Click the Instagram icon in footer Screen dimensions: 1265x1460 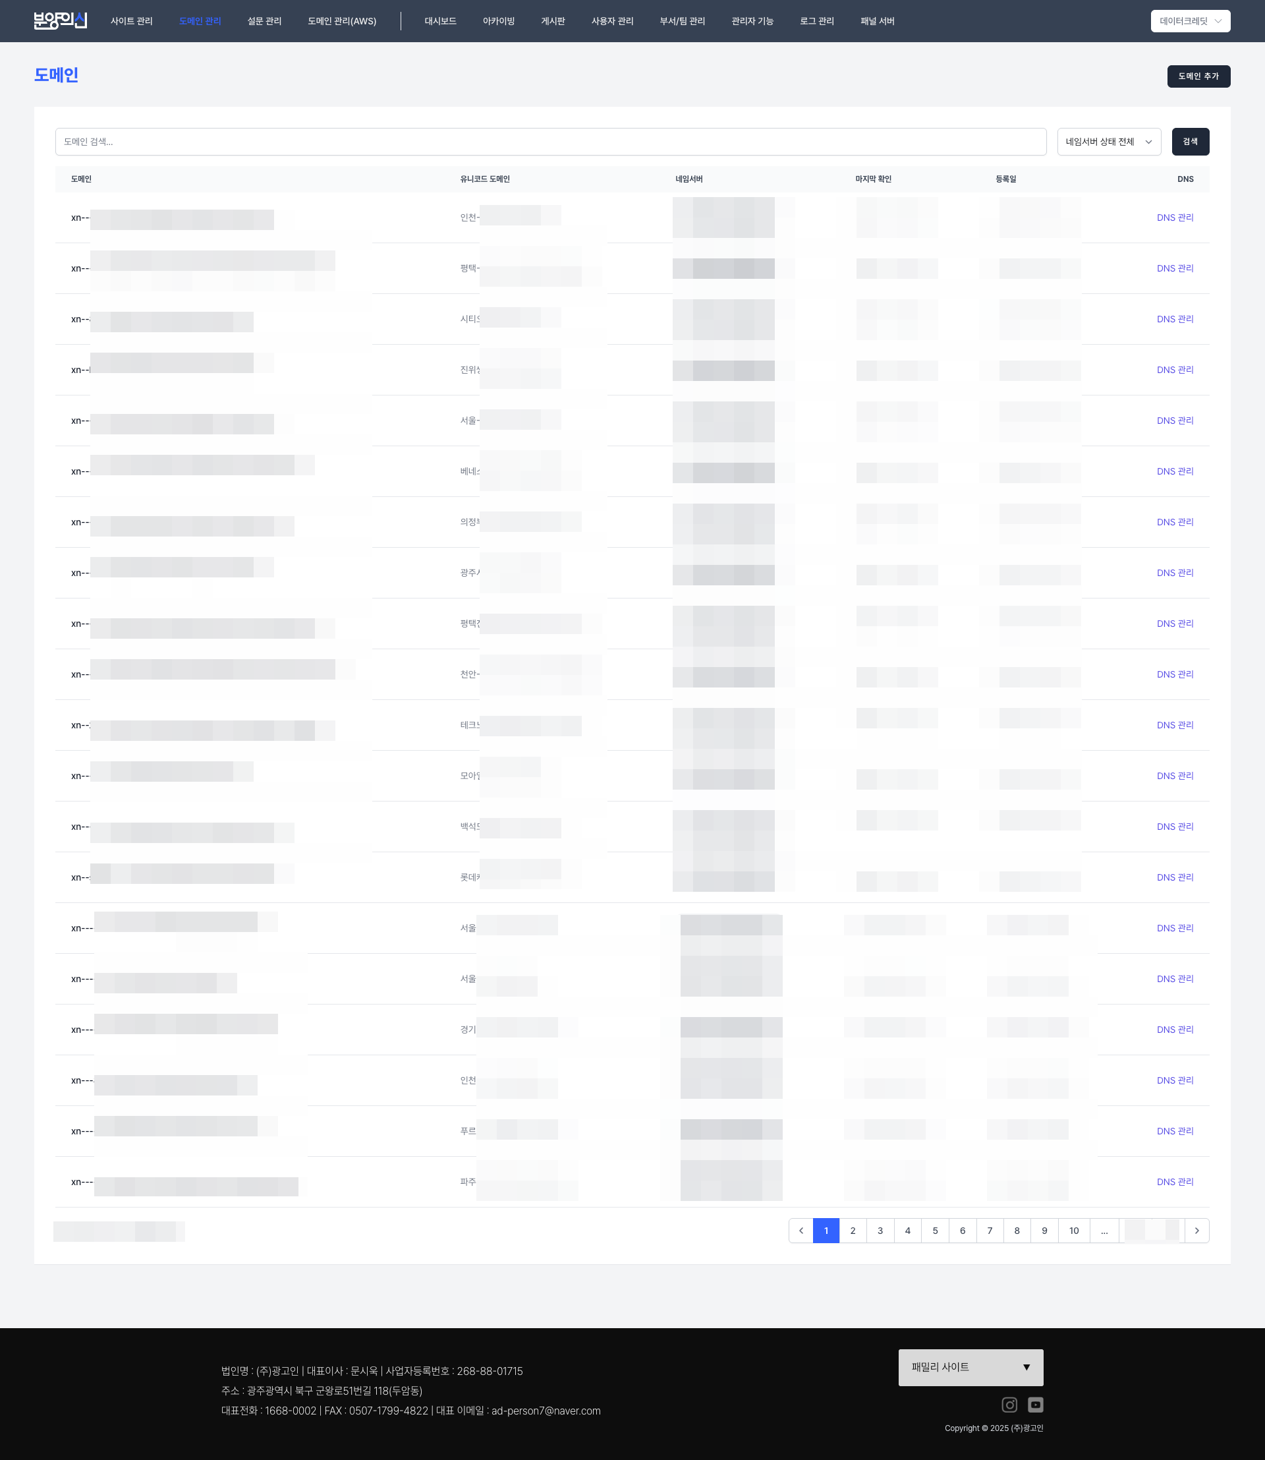(1009, 1405)
